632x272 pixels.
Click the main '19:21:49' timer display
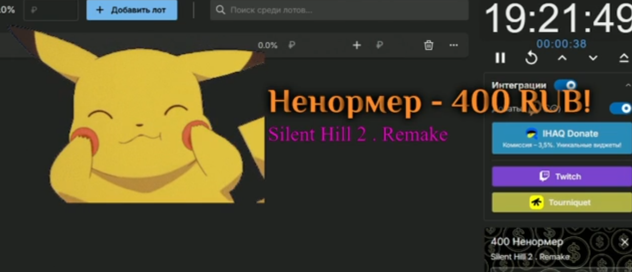558,18
